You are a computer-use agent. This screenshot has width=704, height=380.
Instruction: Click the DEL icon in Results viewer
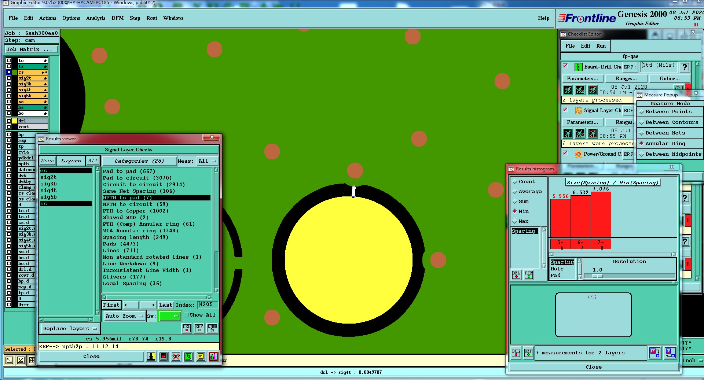187,328
